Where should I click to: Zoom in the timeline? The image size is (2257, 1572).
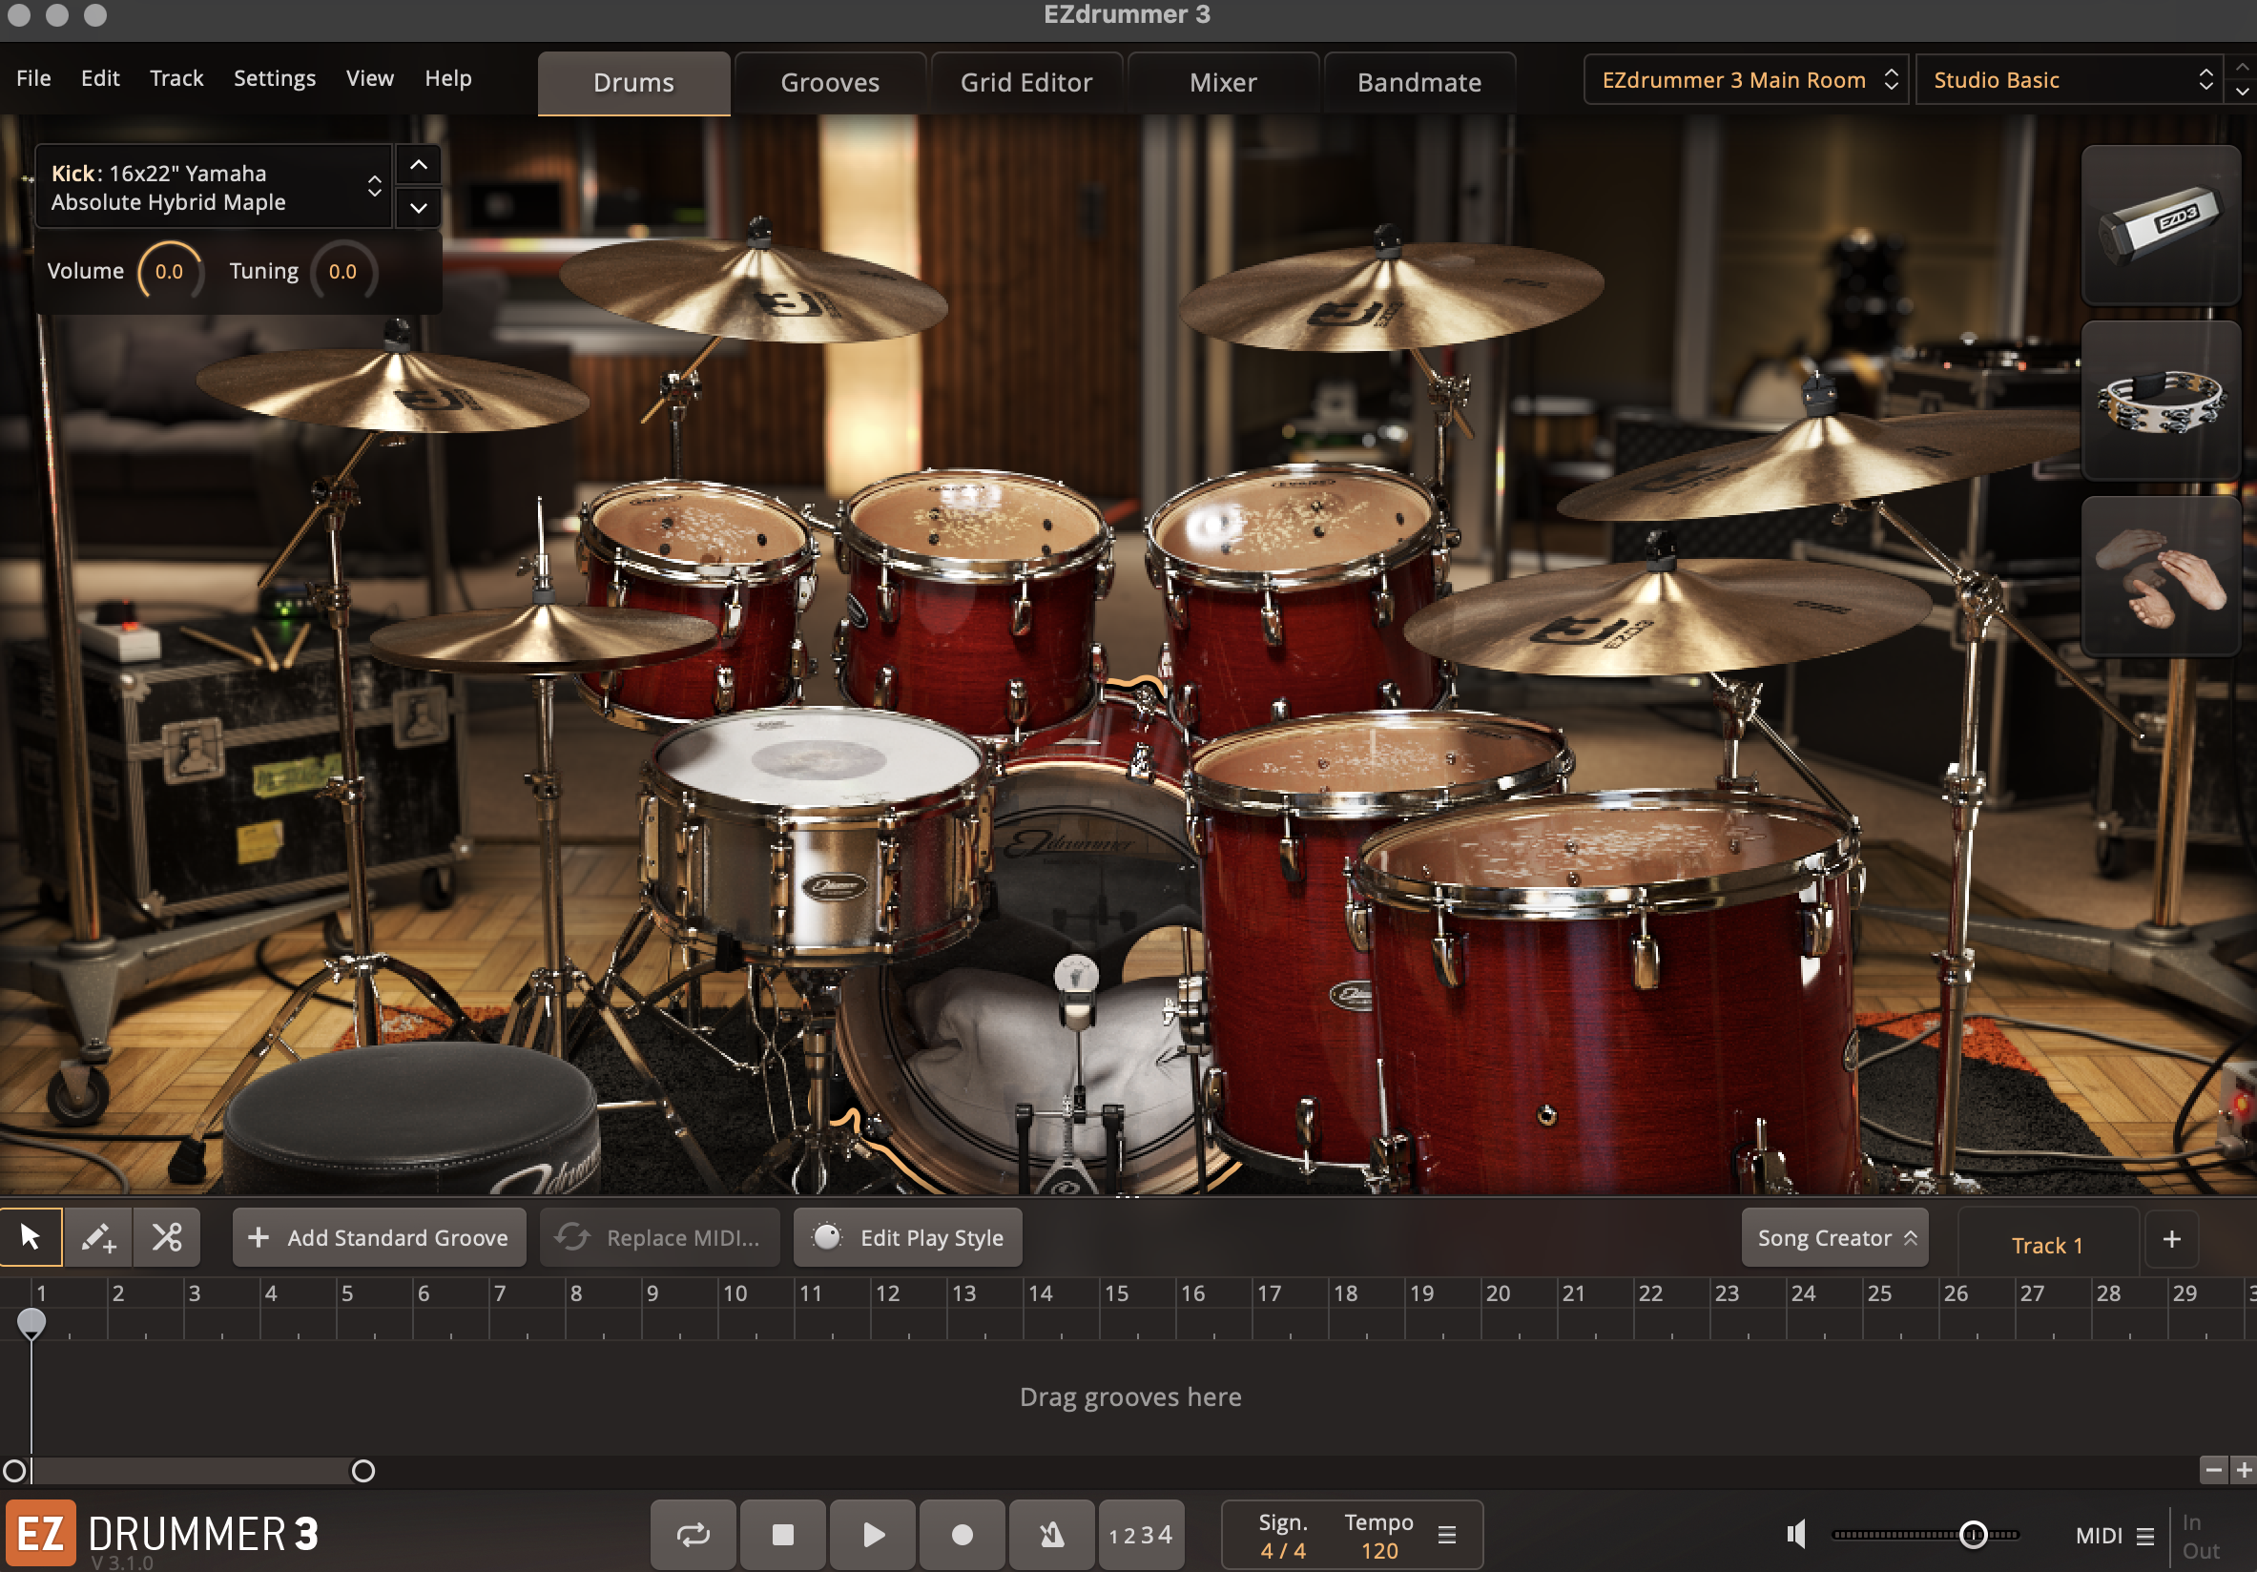click(2244, 1470)
